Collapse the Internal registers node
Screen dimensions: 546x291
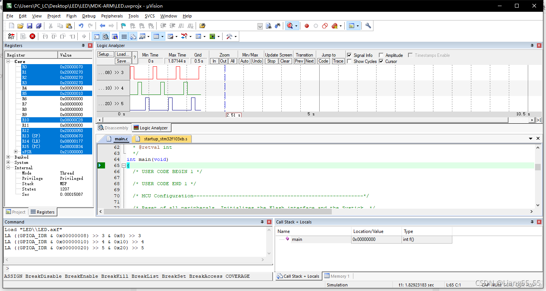8,168
